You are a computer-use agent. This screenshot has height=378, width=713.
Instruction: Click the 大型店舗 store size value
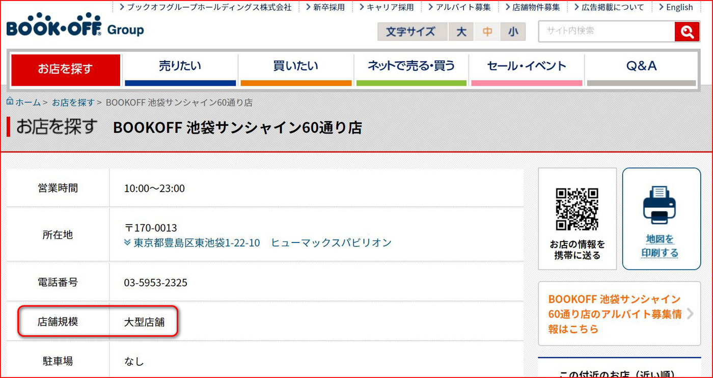[145, 322]
